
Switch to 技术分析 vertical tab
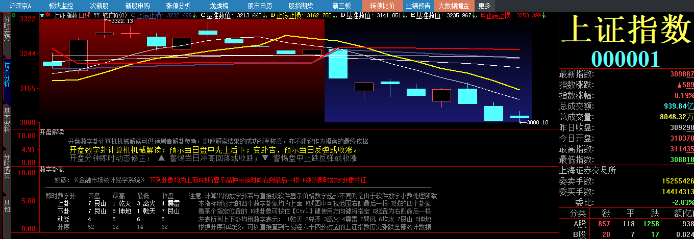pyautogui.click(x=7, y=75)
